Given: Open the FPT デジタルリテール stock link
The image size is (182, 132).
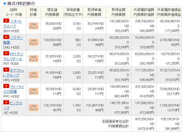Looking at the screenshot, I should click(16, 56).
